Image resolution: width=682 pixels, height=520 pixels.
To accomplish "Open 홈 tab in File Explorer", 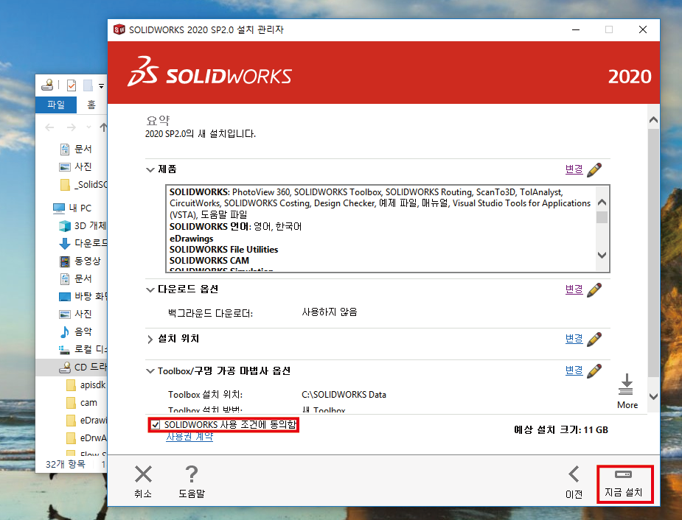I will [91, 105].
